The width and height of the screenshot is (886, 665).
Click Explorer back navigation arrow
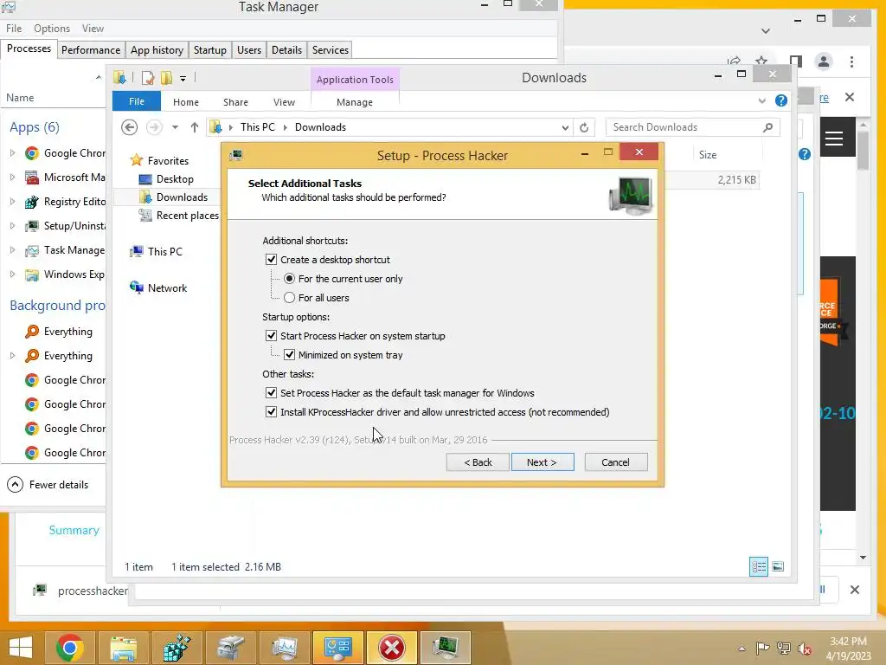[130, 127]
